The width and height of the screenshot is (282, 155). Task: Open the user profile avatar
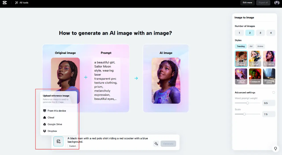coord(277,3)
